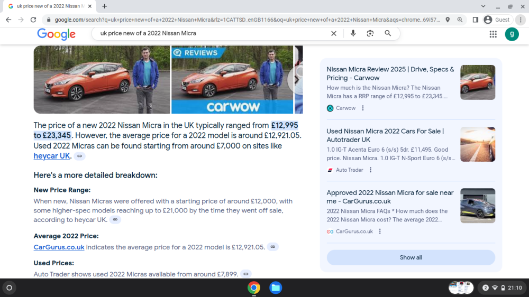This screenshot has height=297, width=529.
Task: Open more options for Auto Trader source
Action: 370,170
